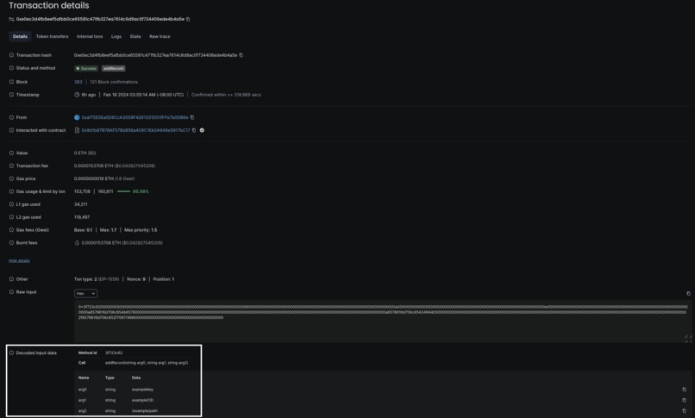Open the Internal txns tab

(x=90, y=36)
